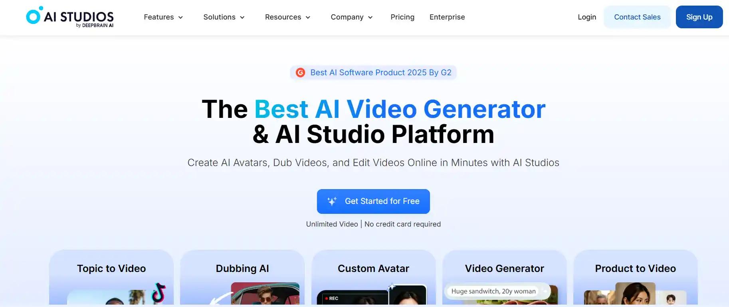
Task: Click the "by DEEPBRAIN AI" logo caption
Action: (95, 25)
